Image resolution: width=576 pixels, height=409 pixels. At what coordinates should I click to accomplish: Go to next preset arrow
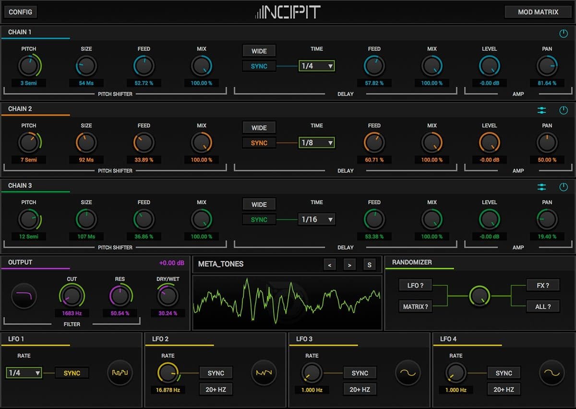pos(349,264)
